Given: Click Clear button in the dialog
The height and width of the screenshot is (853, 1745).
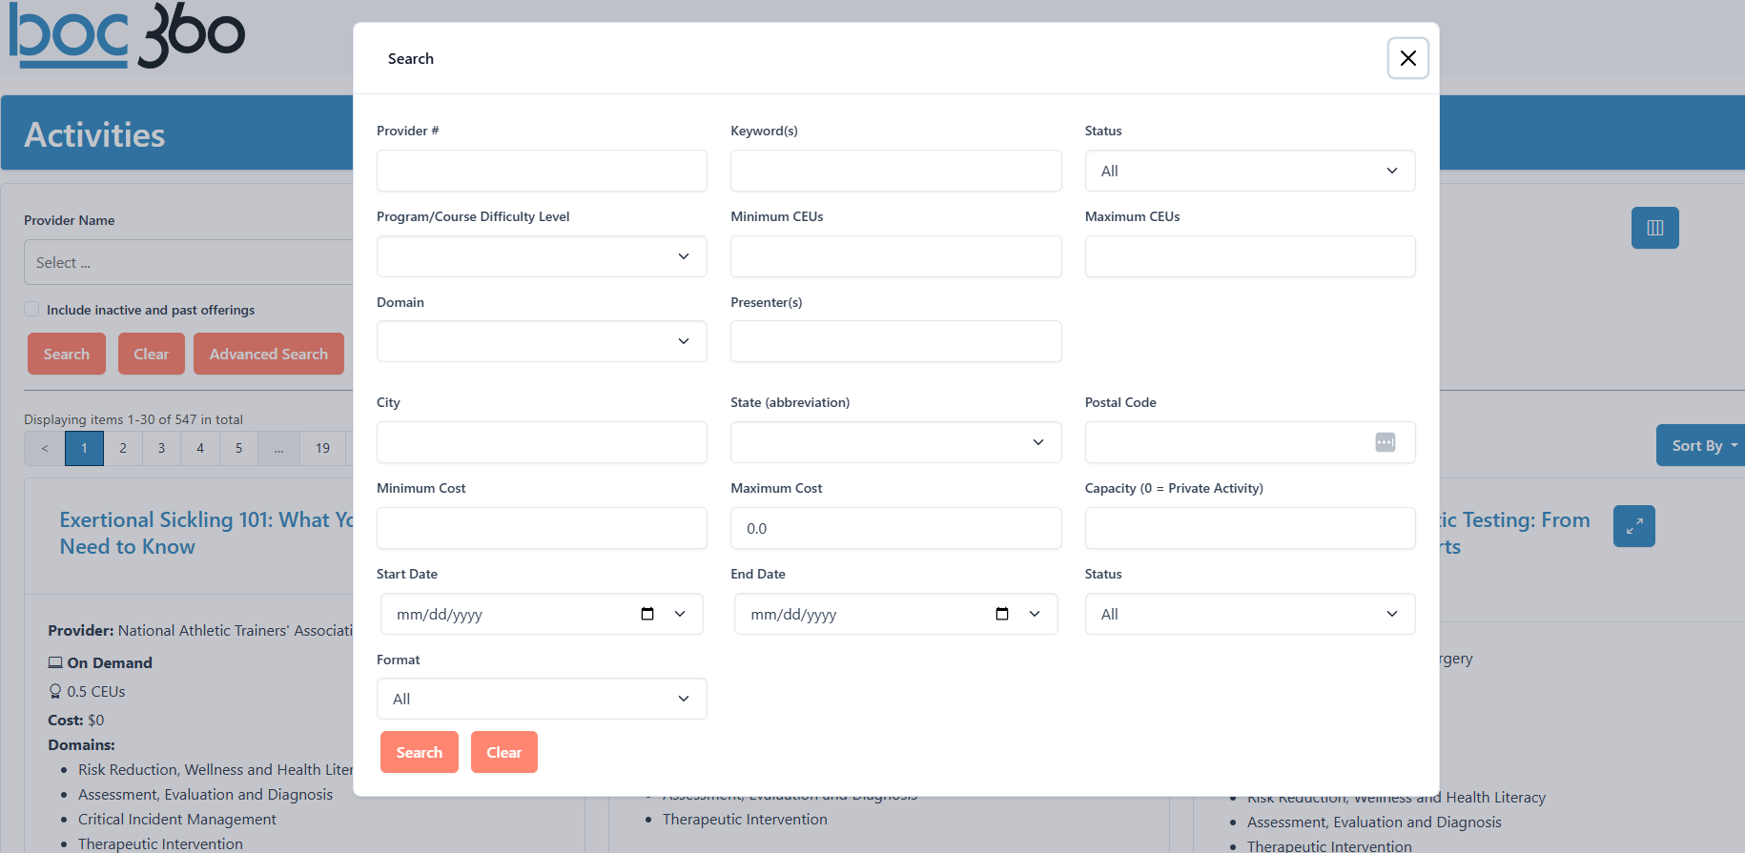Looking at the screenshot, I should pos(504,752).
